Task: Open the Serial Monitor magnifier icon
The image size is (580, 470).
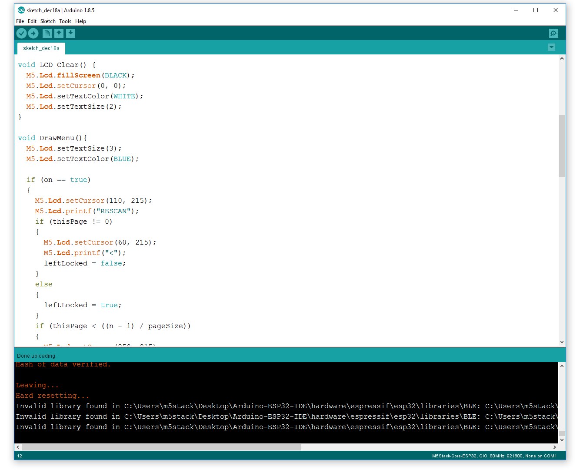Action: click(x=553, y=33)
